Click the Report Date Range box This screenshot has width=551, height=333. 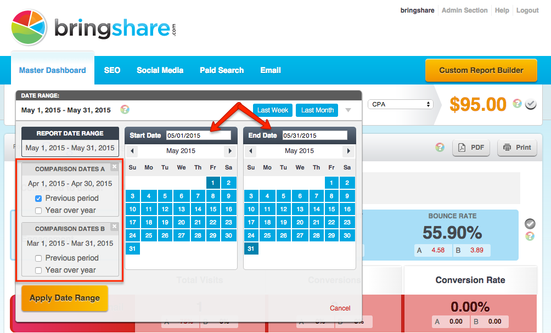click(70, 142)
